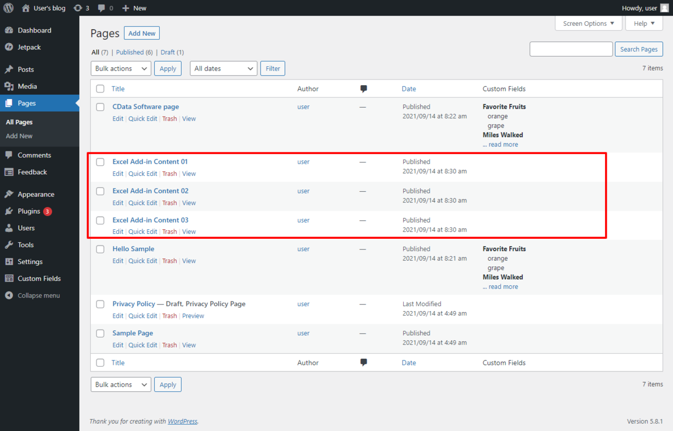The image size is (673, 431).
Task: Click the Filter button
Action: 273,68
